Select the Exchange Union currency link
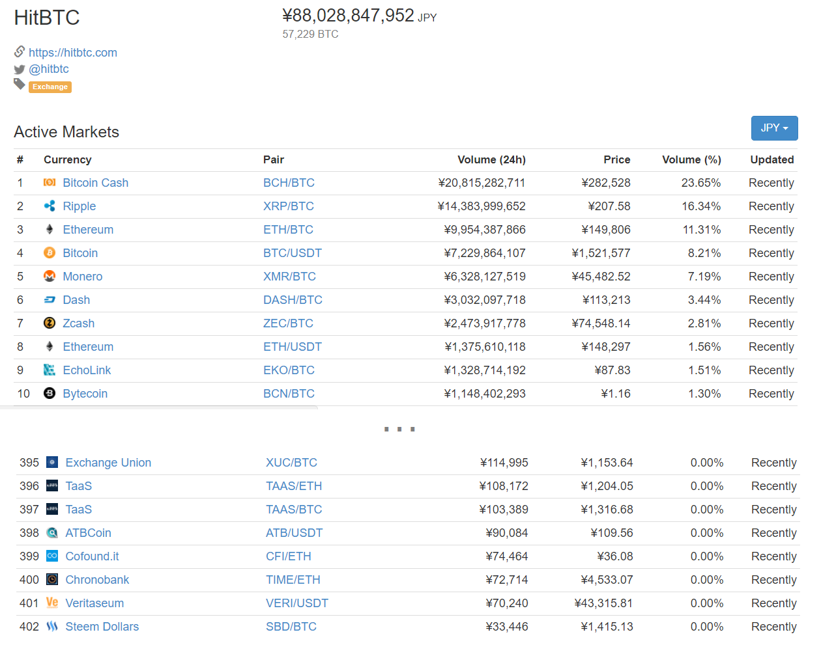 pyautogui.click(x=108, y=463)
